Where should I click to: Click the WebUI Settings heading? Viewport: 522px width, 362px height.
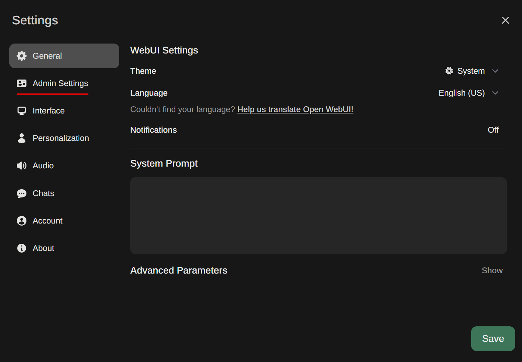pyautogui.click(x=164, y=50)
